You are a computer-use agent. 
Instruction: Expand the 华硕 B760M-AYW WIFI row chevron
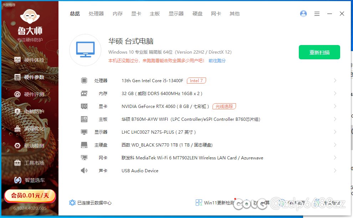[335, 119]
